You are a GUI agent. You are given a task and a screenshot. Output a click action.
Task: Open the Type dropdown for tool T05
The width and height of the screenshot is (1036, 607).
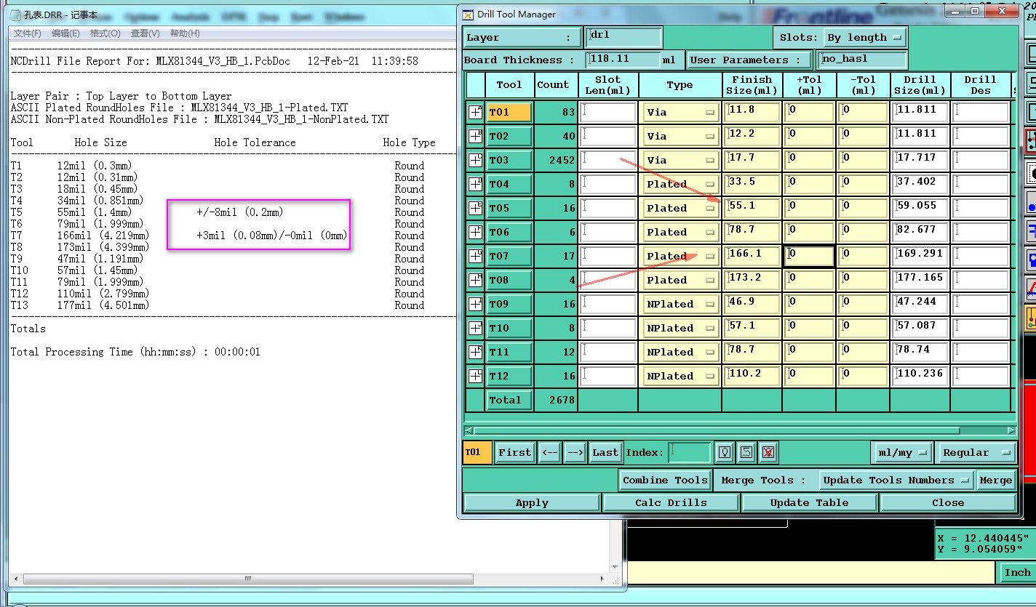pos(680,209)
